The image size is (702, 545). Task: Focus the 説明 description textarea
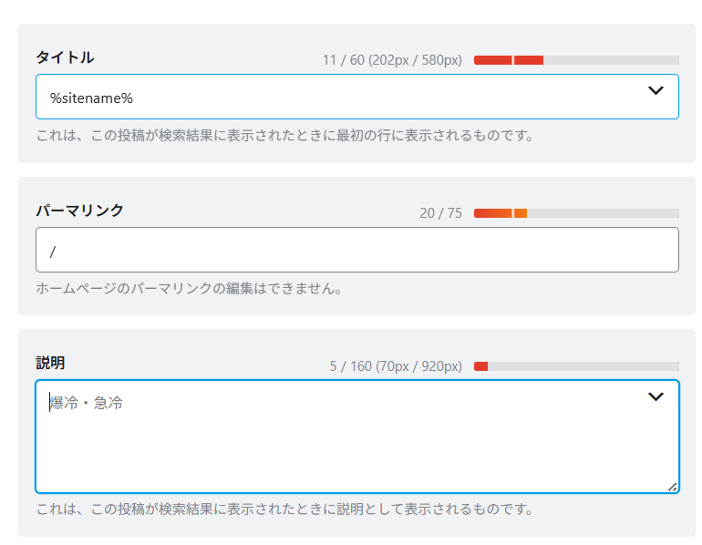(356, 447)
